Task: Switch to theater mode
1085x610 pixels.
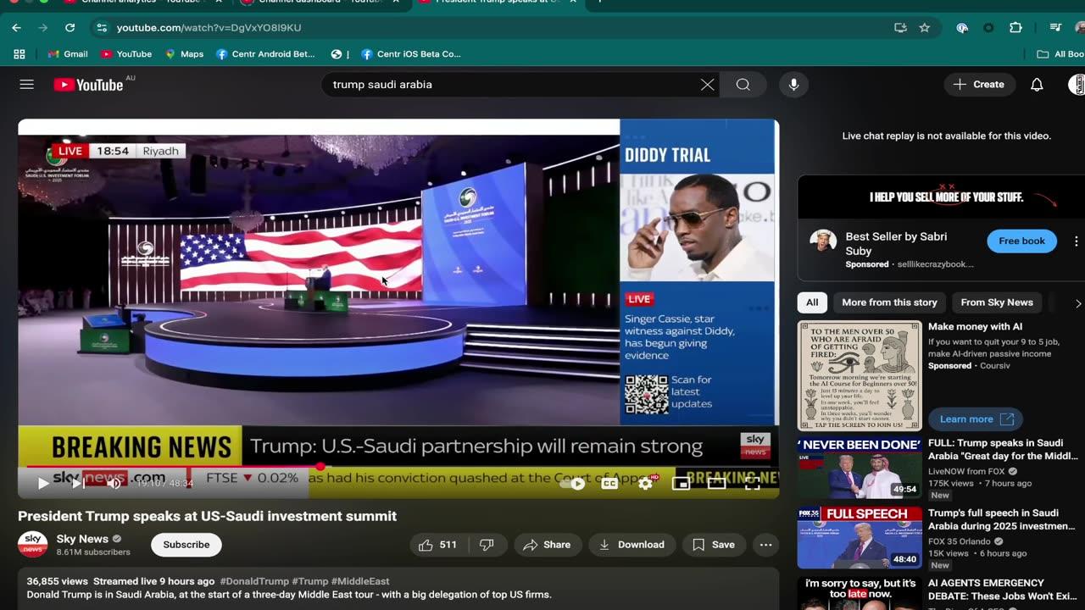Action: coord(716,483)
